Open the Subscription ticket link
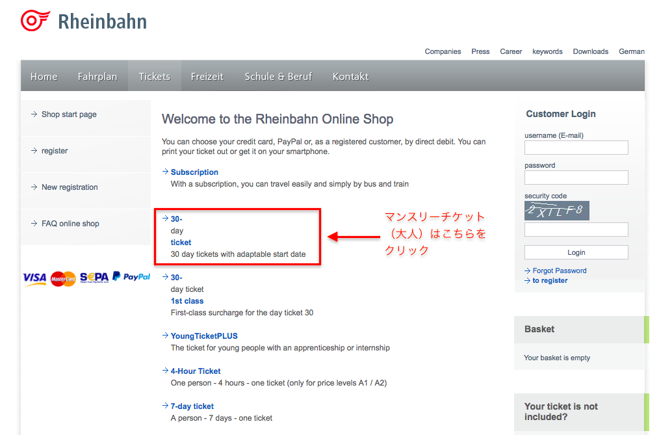 coord(194,172)
